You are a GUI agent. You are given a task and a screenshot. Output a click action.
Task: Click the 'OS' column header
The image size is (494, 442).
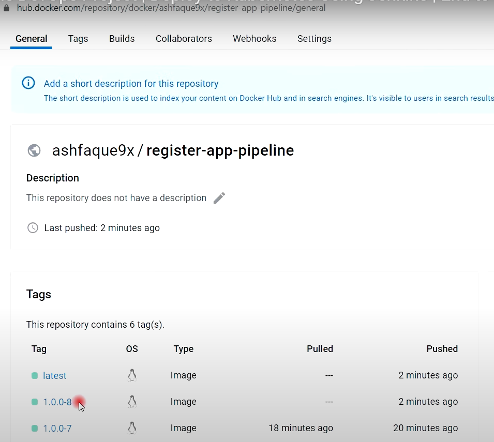132,349
